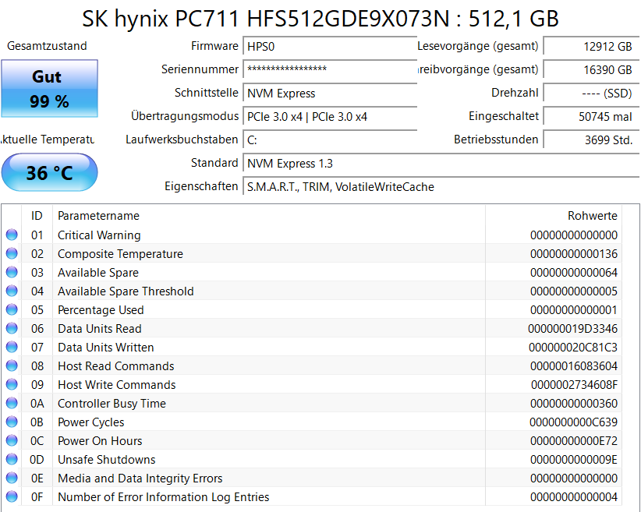The height and width of the screenshot is (512, 641).
Task: Click the status orb for Controller Busy Time
Action: point(12,403)
